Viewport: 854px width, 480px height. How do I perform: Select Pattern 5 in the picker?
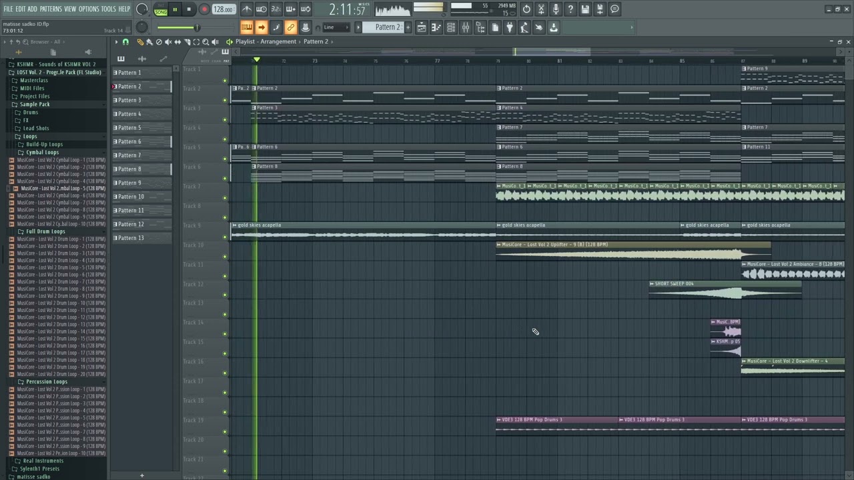point(141,128)
